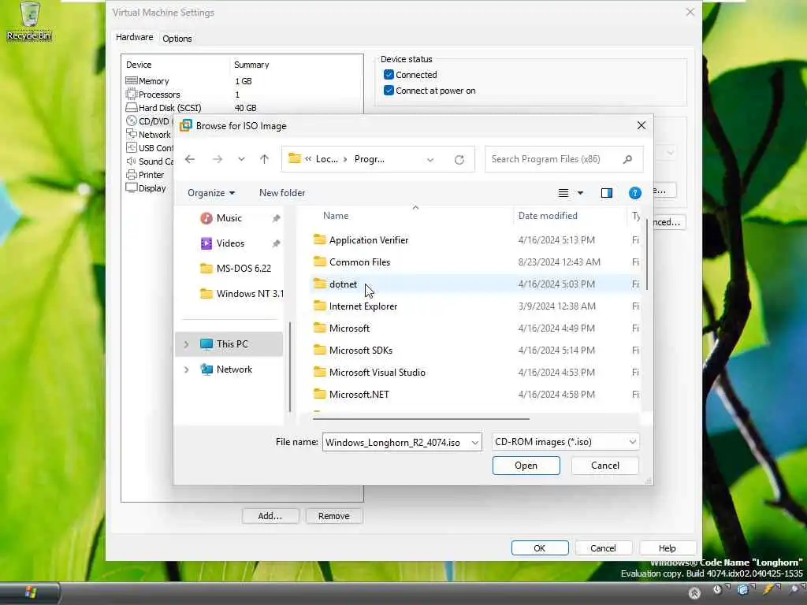The height and width of the screenshot is (605, 807).
Task: Open recent locations dropdown arrow
Action: click(x=241, y=159)
